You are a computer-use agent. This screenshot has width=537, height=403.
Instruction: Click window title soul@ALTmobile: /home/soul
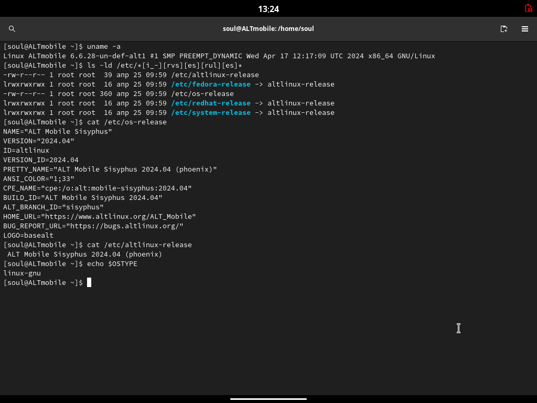268,29
